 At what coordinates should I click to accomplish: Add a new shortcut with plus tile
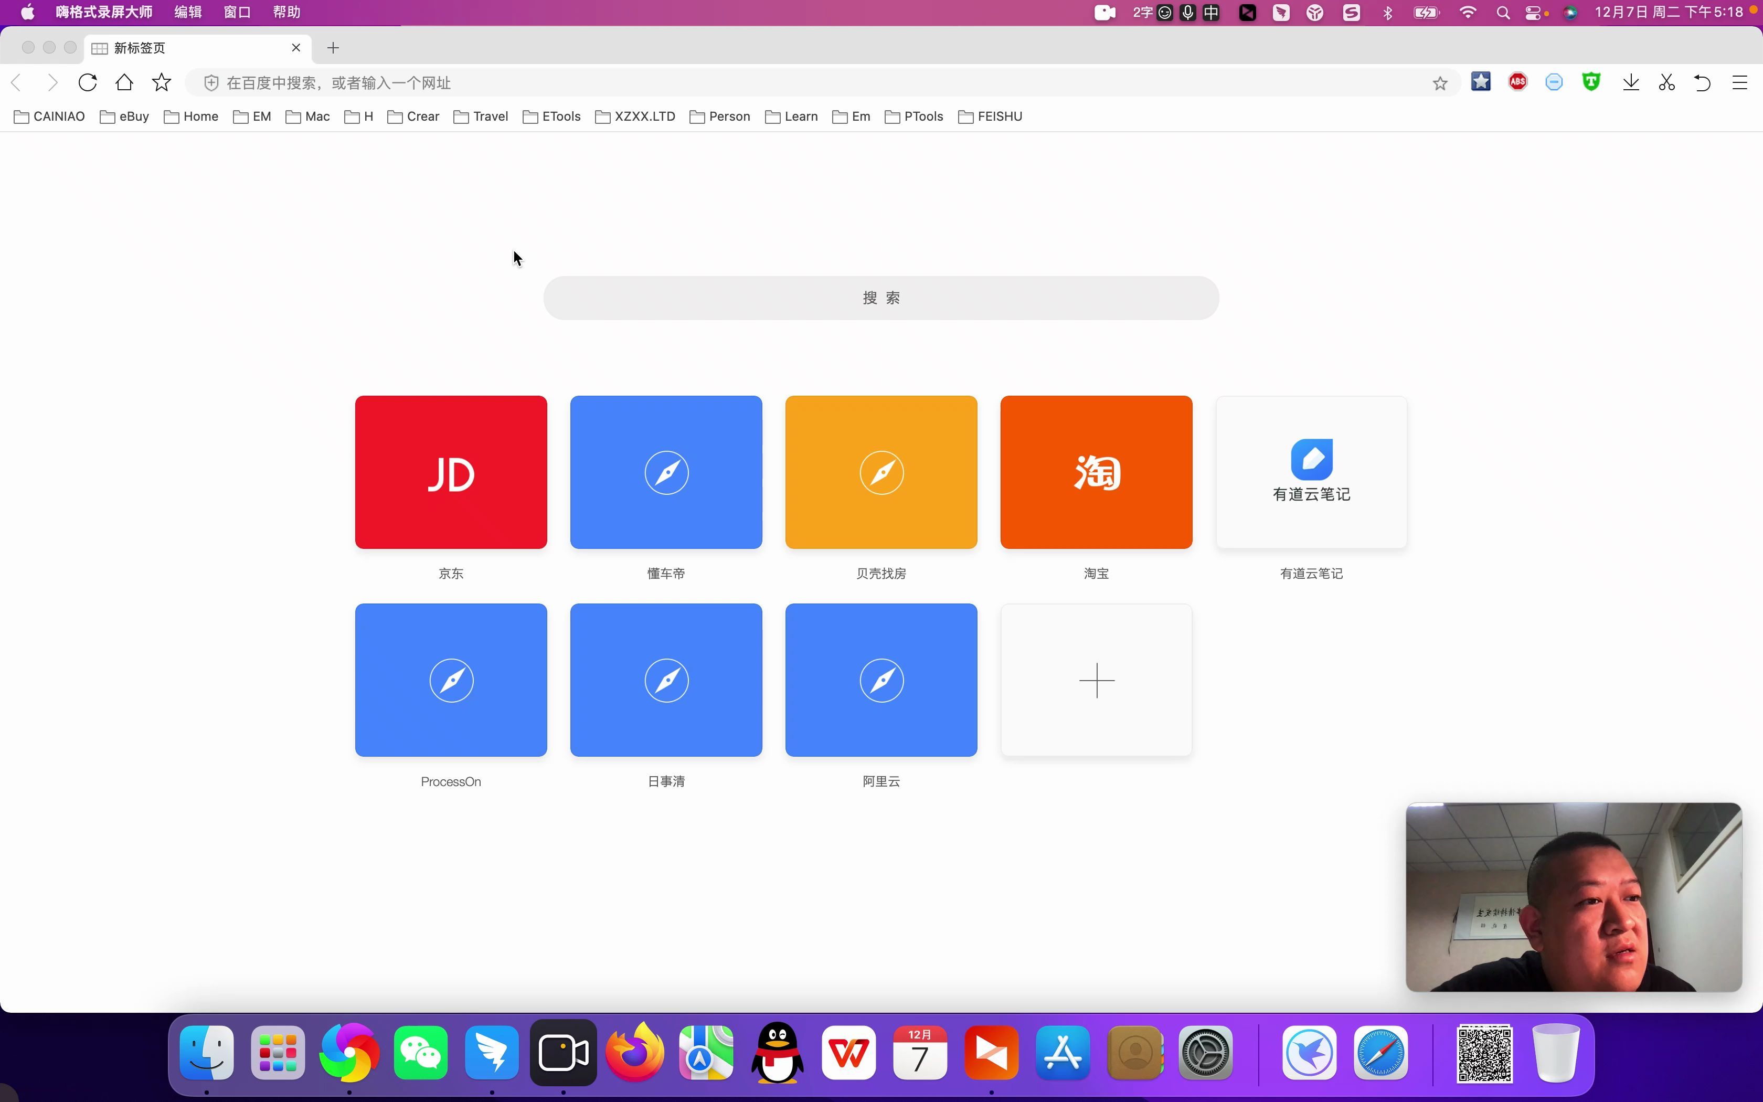coord(1096,680)
